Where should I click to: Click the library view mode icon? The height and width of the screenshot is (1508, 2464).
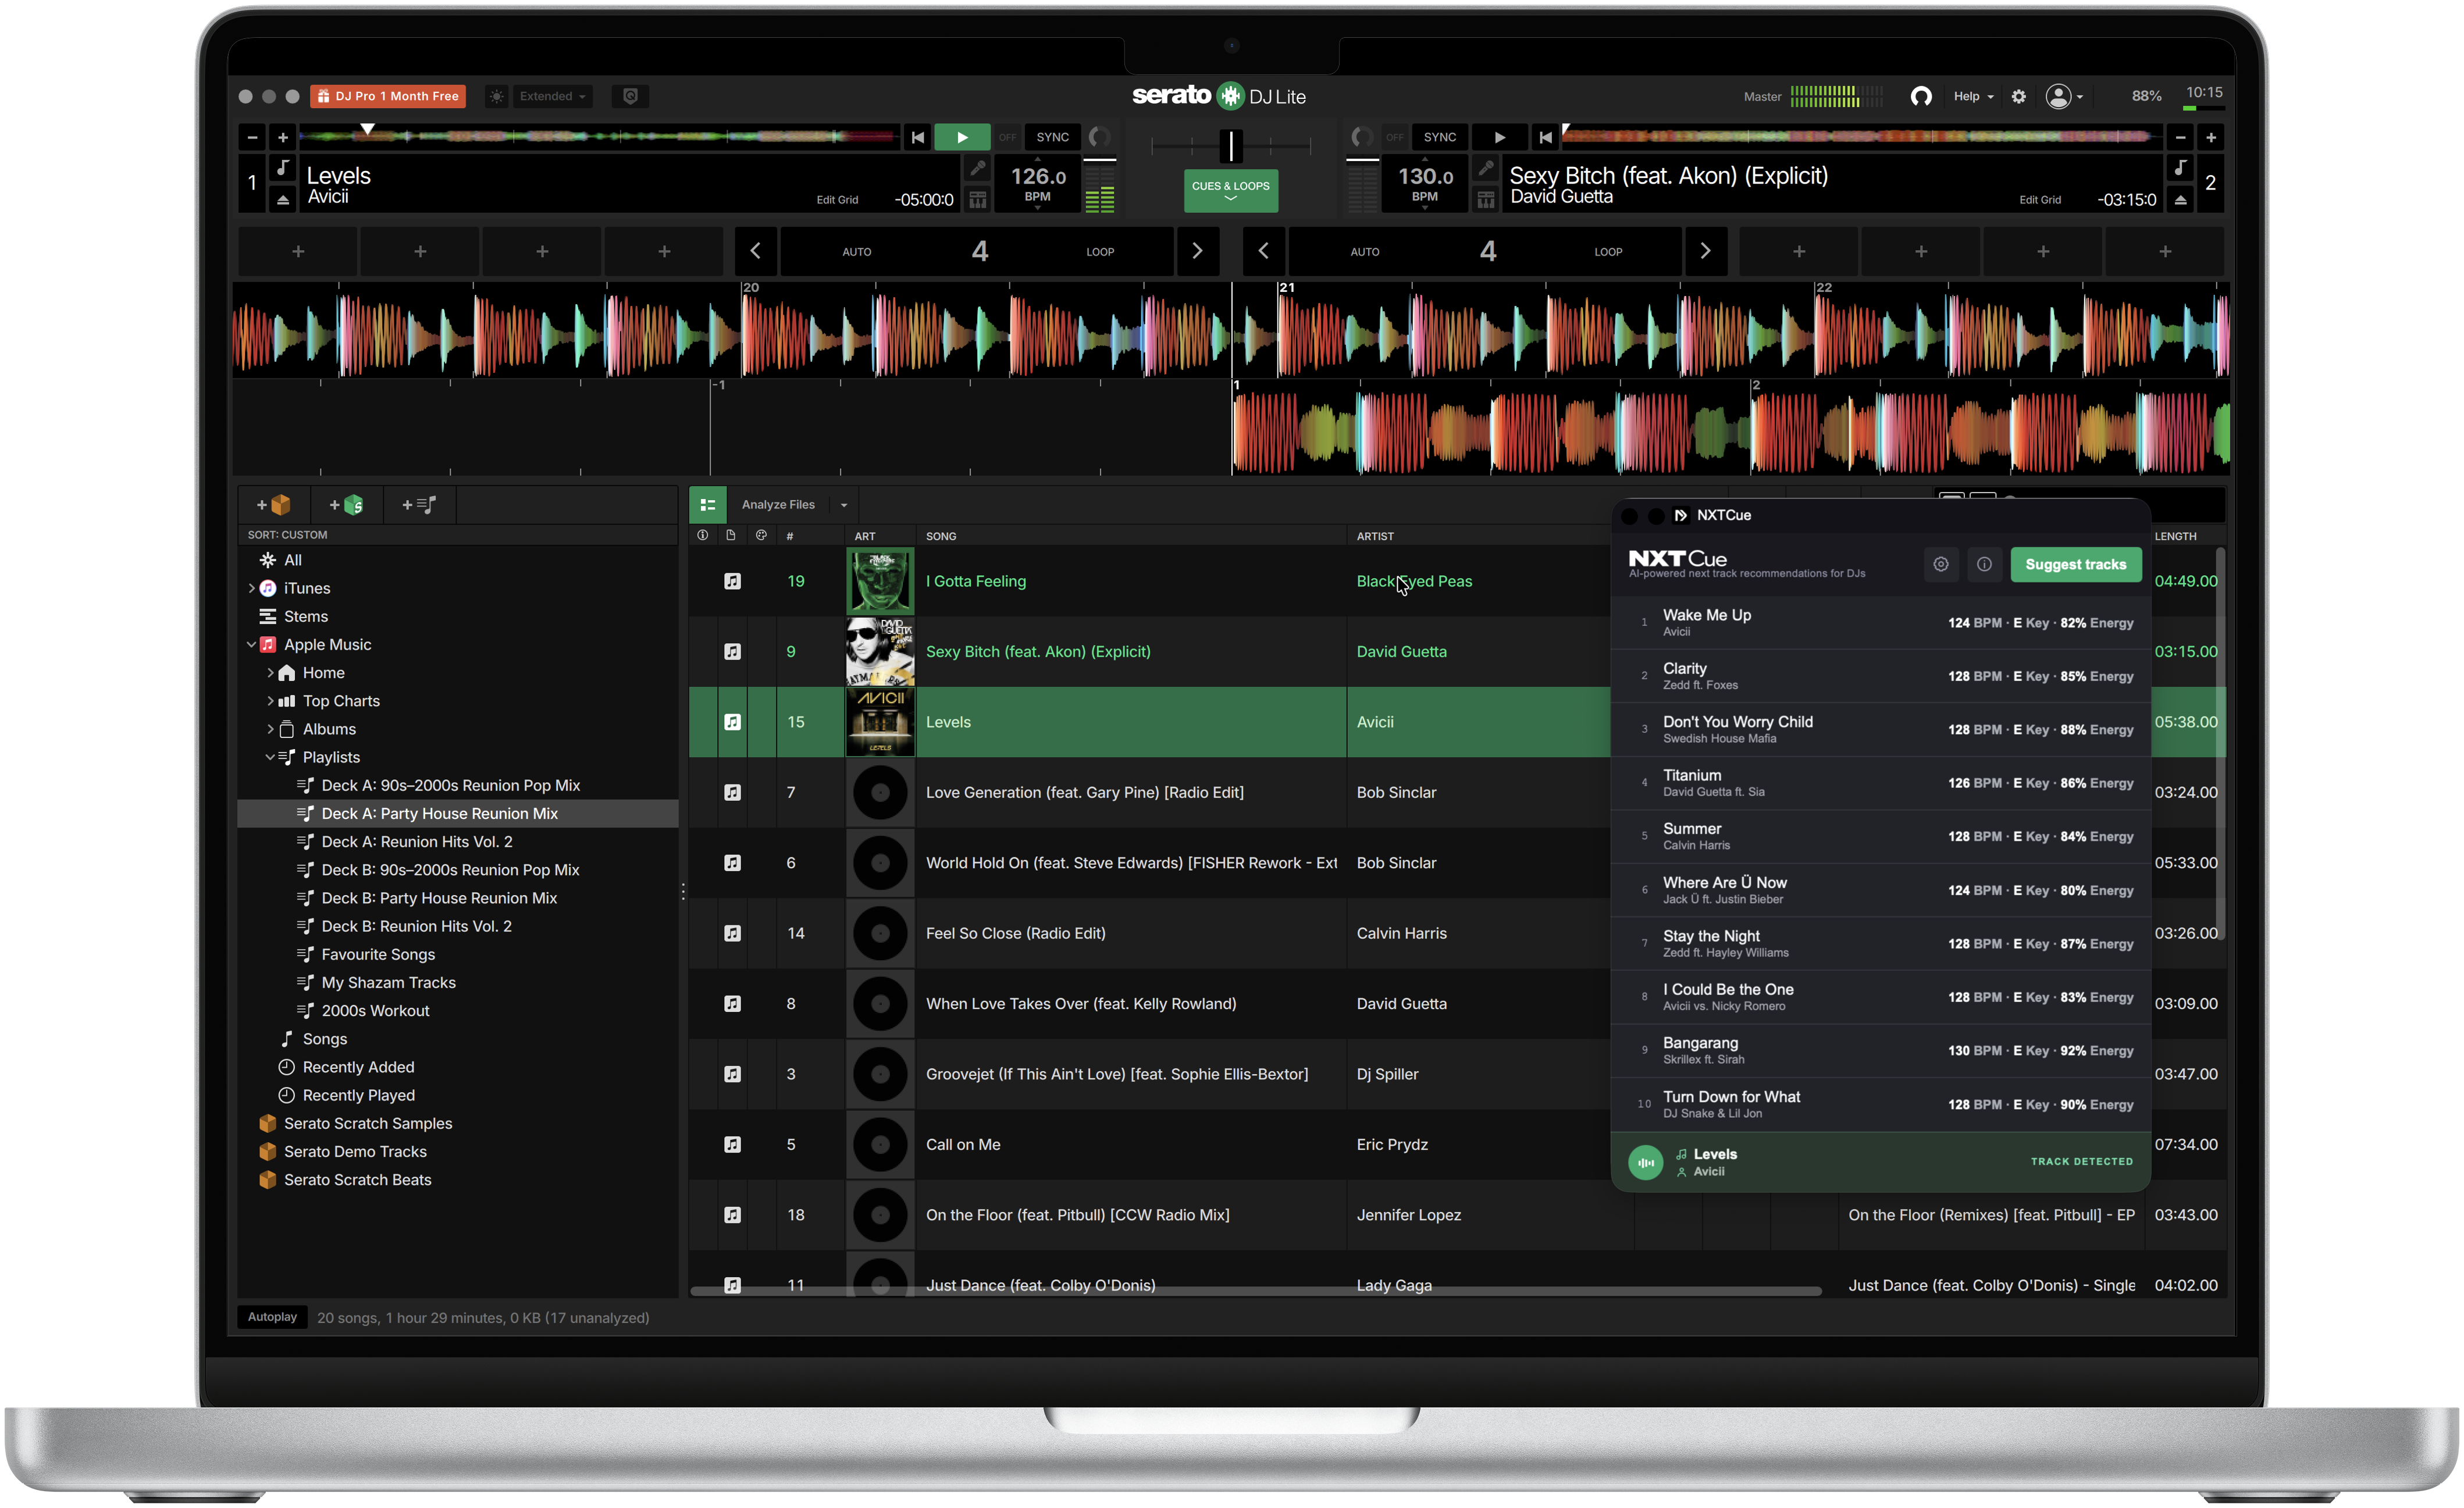[x=708, y=505]
